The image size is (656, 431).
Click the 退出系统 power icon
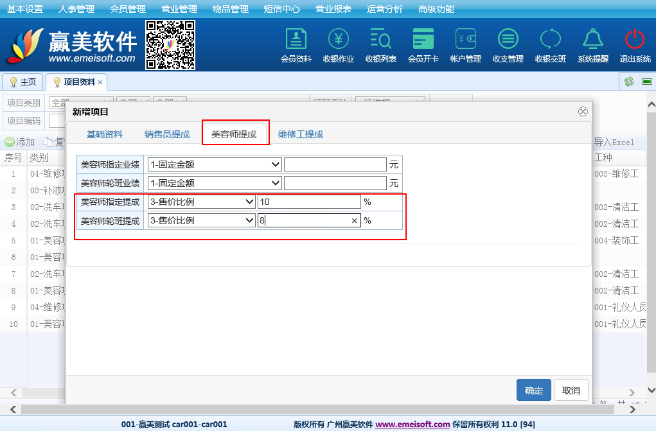[x=635, y=40]
